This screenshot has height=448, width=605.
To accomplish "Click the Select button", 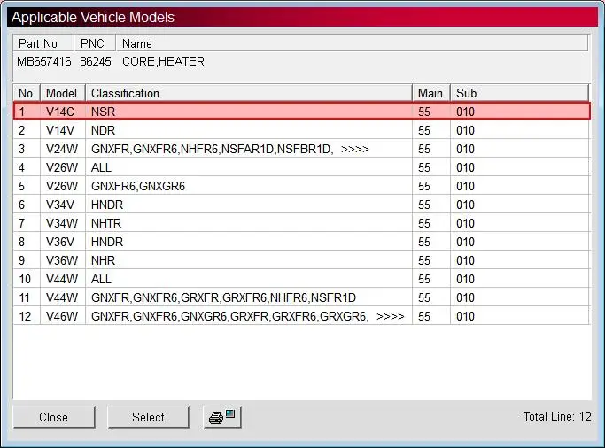I will pos(148,417).
